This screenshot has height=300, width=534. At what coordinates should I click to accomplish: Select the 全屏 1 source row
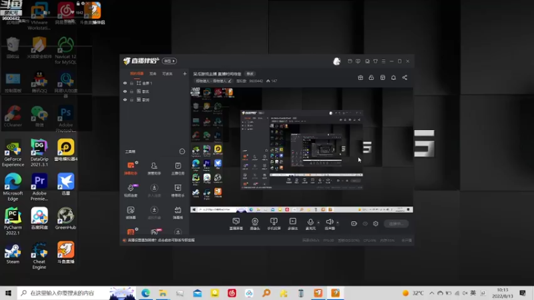[x=155, y=83]
